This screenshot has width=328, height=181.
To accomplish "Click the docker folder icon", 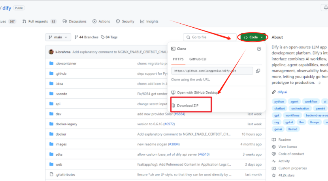I will tap(51, 134).
